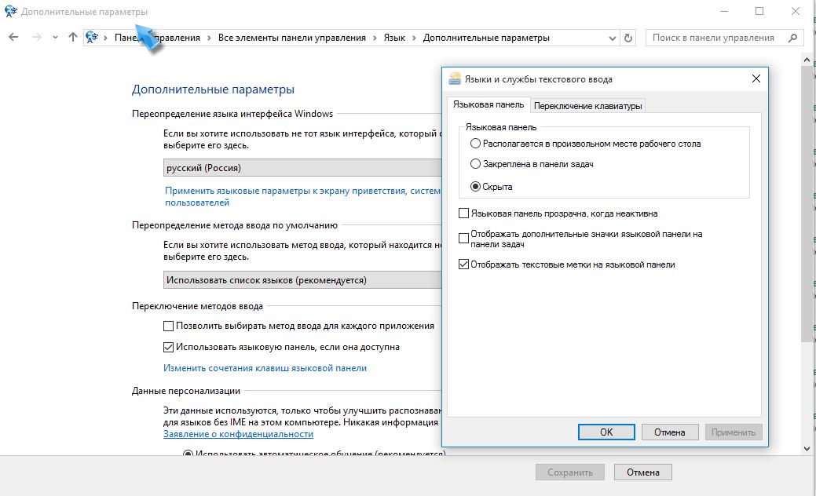Open apply language settings to welcome screen link
This screenshot has width=816, height=496.
(x=302, y=196)
